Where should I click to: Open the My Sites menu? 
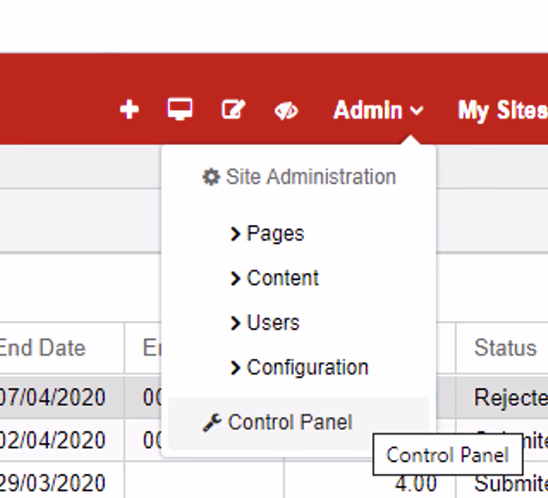502,111
